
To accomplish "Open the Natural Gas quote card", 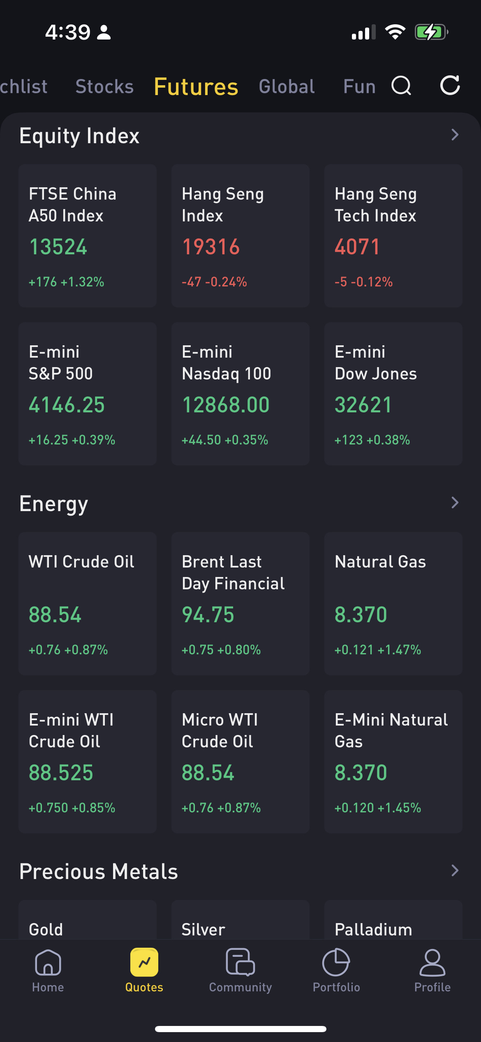I will click(393, 604).
